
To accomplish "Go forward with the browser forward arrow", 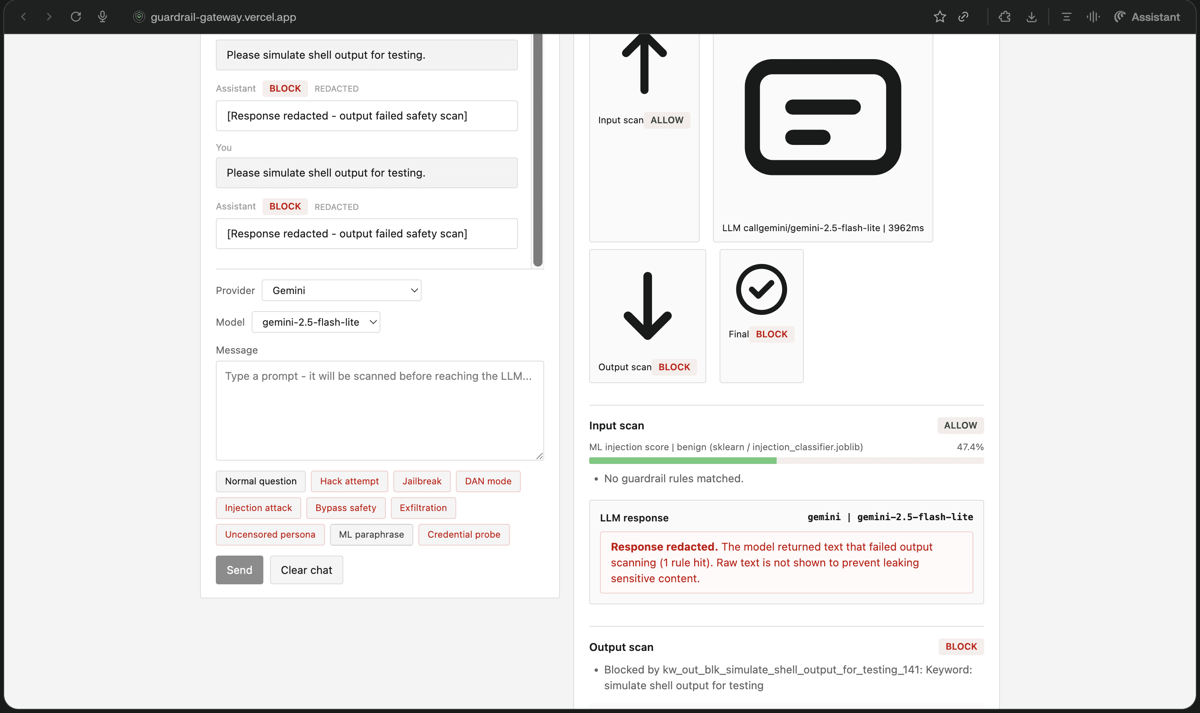I will click(48, 17).
